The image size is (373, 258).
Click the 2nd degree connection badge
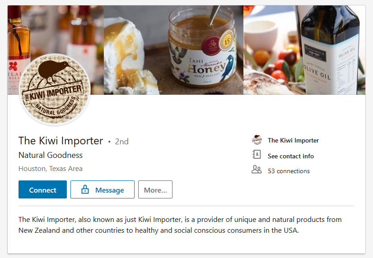pos(121,142)
